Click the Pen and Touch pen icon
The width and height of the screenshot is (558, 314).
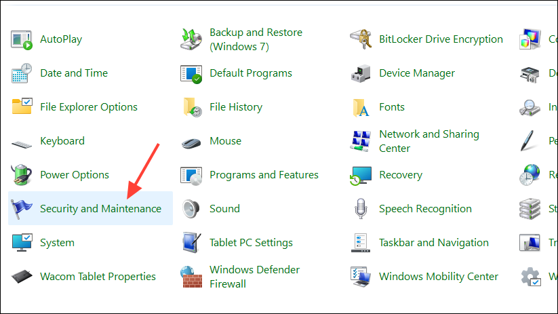tap(528, 141)
